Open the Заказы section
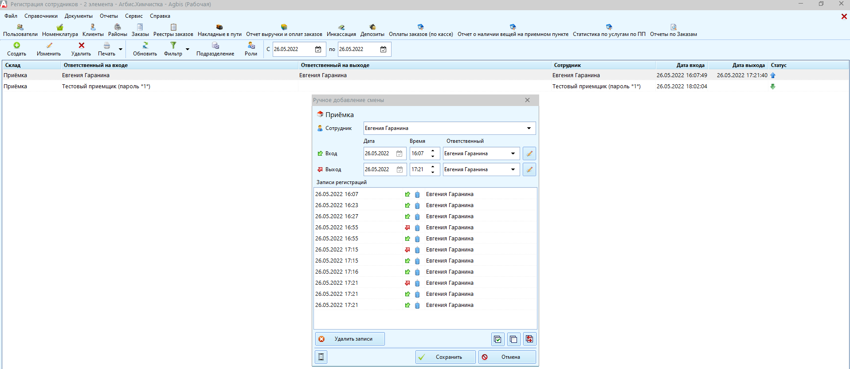The height and width of the screenshot is (369, 850). point(140,31)
